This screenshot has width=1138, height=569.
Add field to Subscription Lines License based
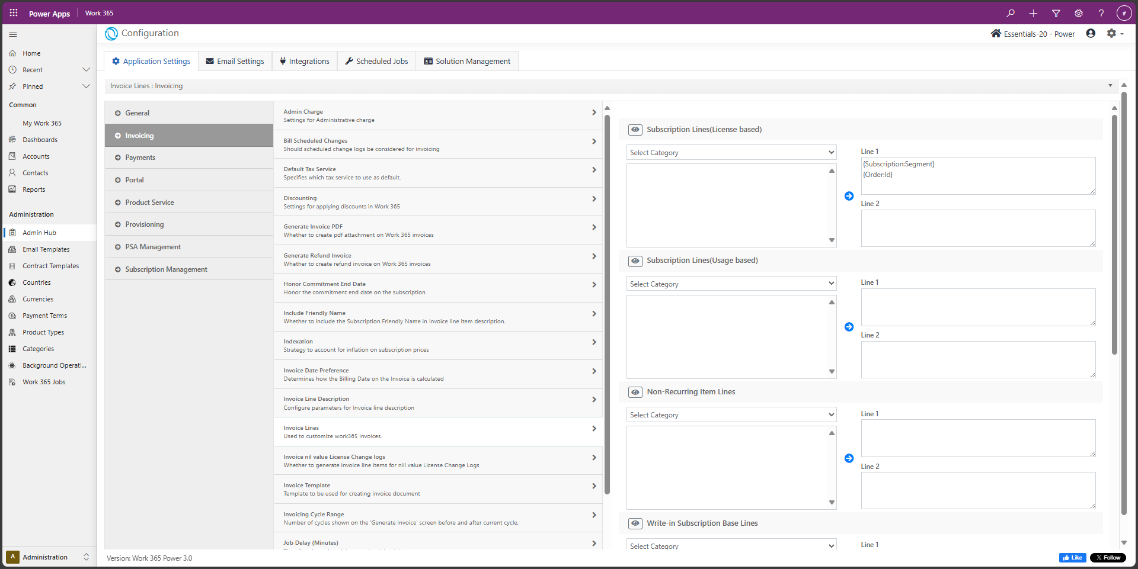coord(849,196)
